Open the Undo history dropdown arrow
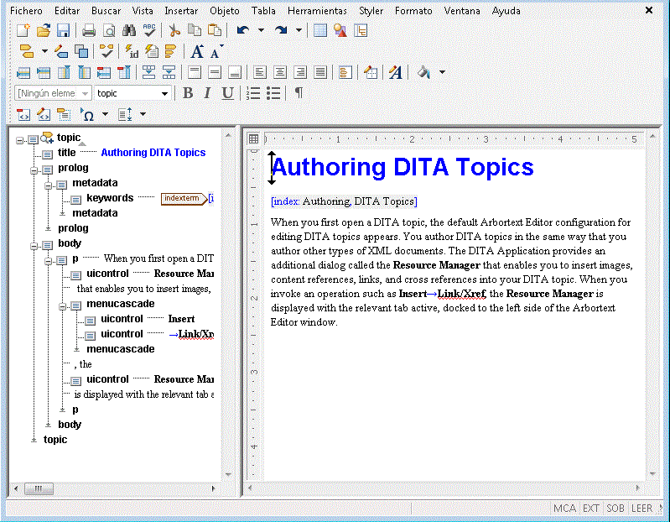The image size is (670, 522). pos(261,30)
